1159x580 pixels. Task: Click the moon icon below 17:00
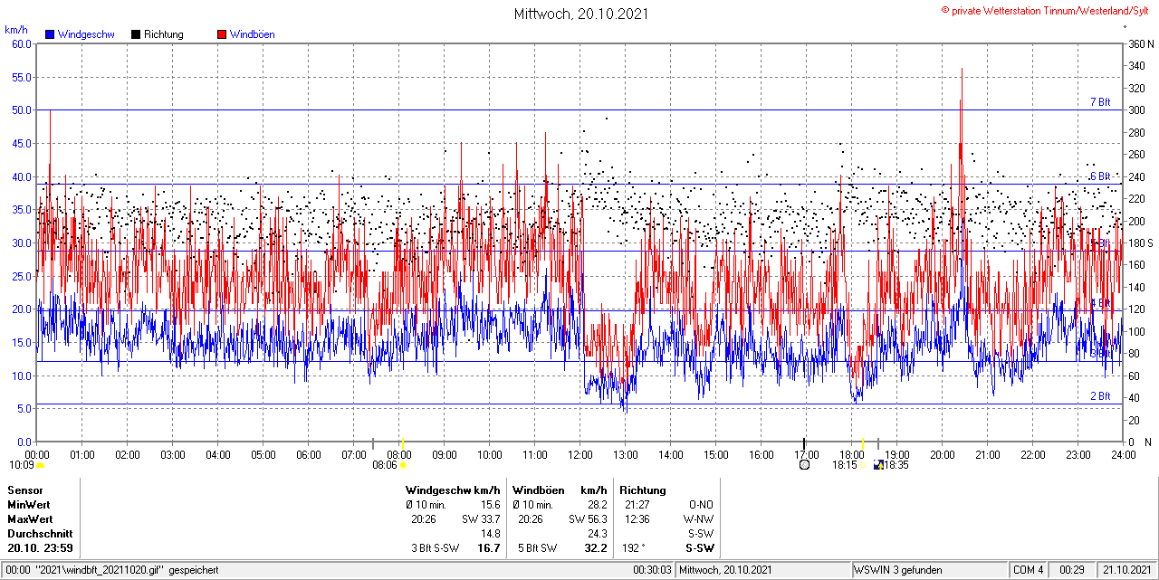pos(804,465)
